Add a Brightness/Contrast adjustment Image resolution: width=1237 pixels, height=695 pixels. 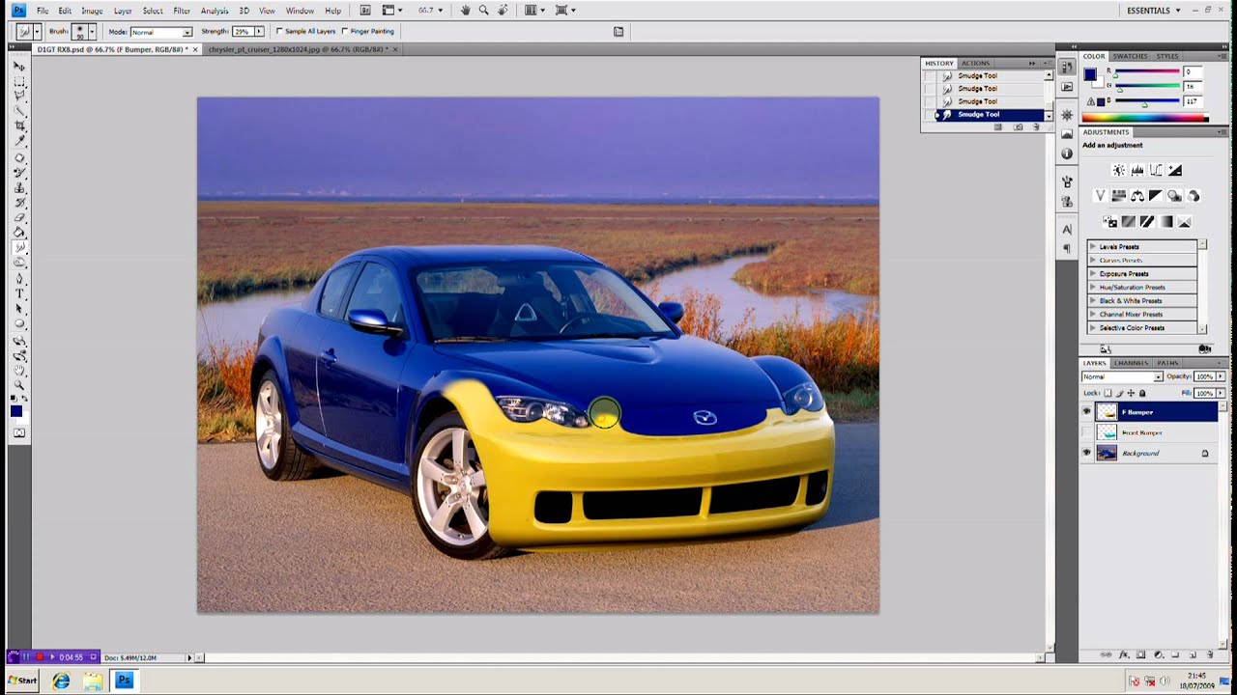(1118, 170)
